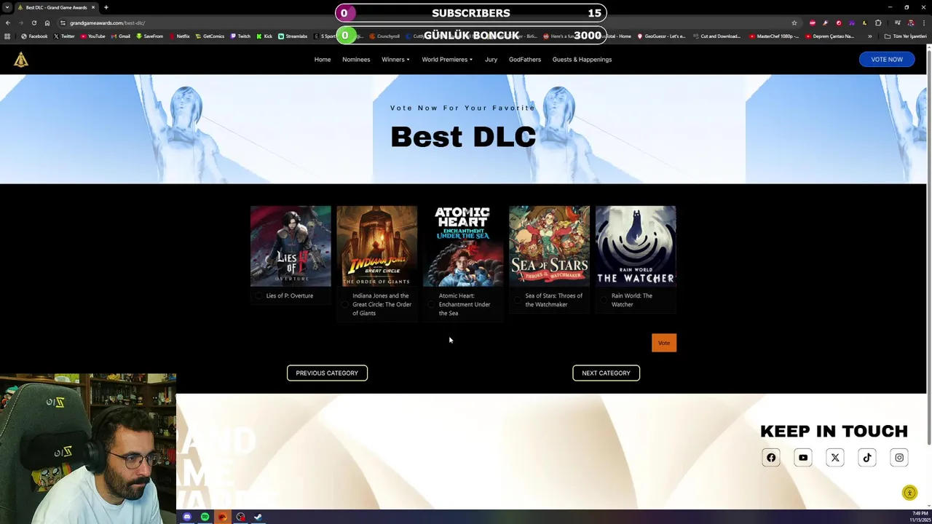
Task: Select Atomic Heart: Enchantment Under the Sea radio option
Action: pyautogui.click(x=431, y=305)
